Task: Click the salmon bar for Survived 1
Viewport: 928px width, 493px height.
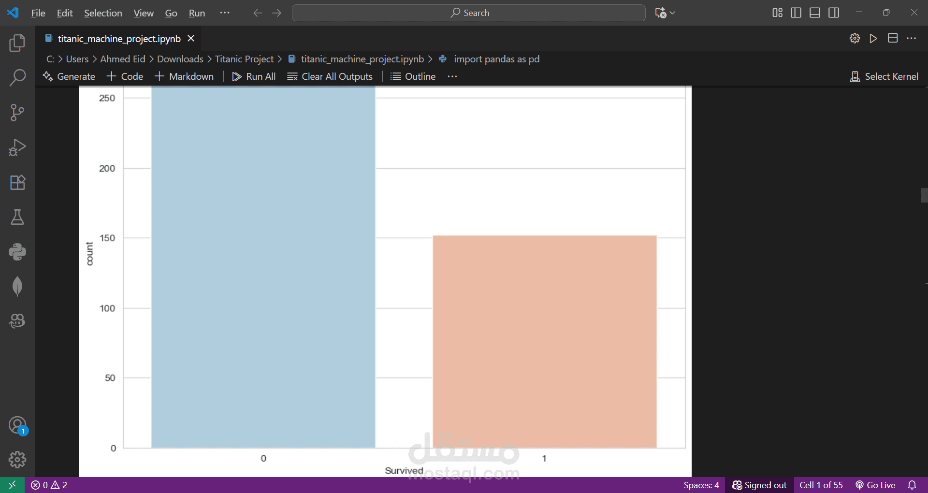Action: [545, 342]
